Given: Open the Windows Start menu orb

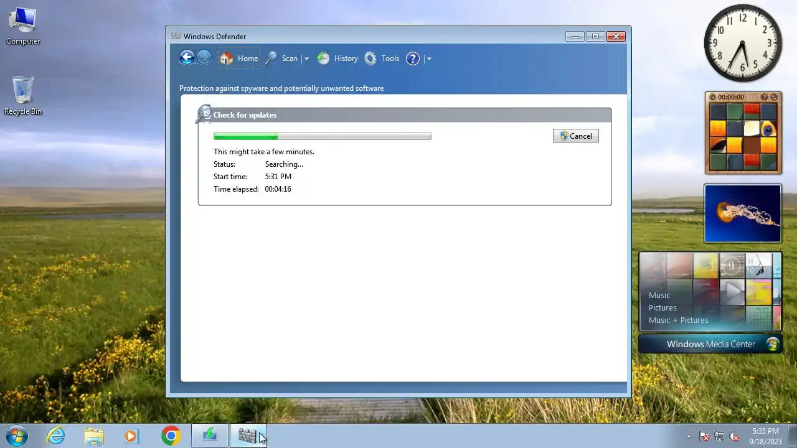Looking at the screenshot, I should (x=17, y=436).
